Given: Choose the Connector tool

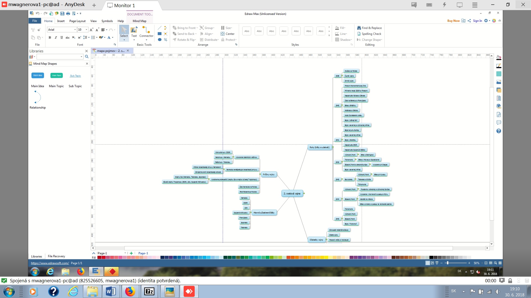Looking at the screenshot, I should click(146, 33).
